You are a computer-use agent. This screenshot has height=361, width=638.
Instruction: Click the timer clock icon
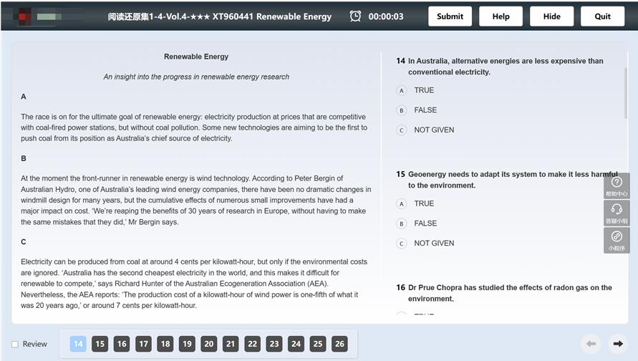[x=355, y=16]
